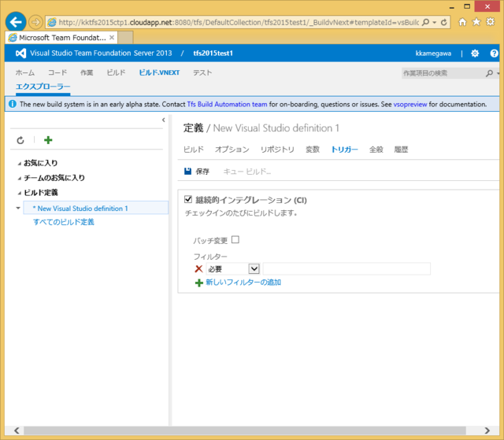
Task: Open the help question mark icon
Action: coord(494,54)
